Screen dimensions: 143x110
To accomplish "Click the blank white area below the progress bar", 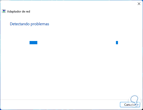I will 72,71.
